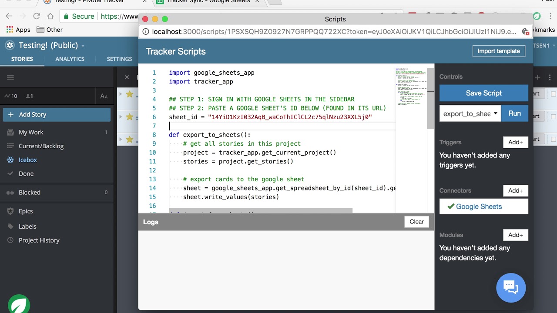Image resolution: width=557 pixels, height=313 pixels.
Task: Clear the Logs panel
Action: click(x=416, y=221)
